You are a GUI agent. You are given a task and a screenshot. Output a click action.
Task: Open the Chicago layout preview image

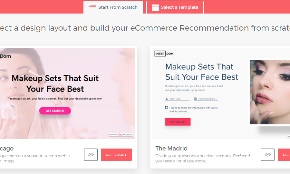(x=67, y=93)
